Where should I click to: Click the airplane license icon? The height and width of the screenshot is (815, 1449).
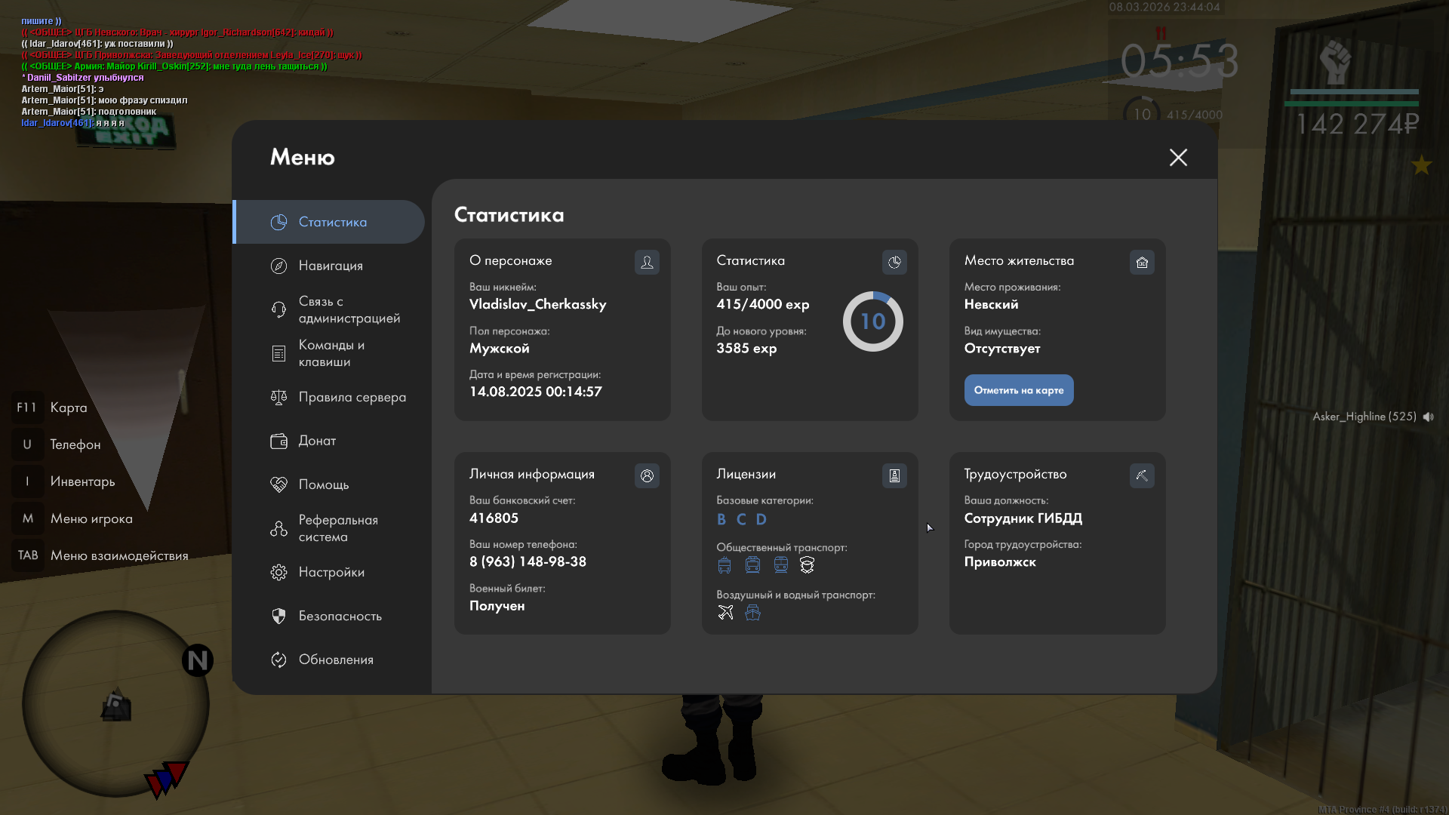725,613
